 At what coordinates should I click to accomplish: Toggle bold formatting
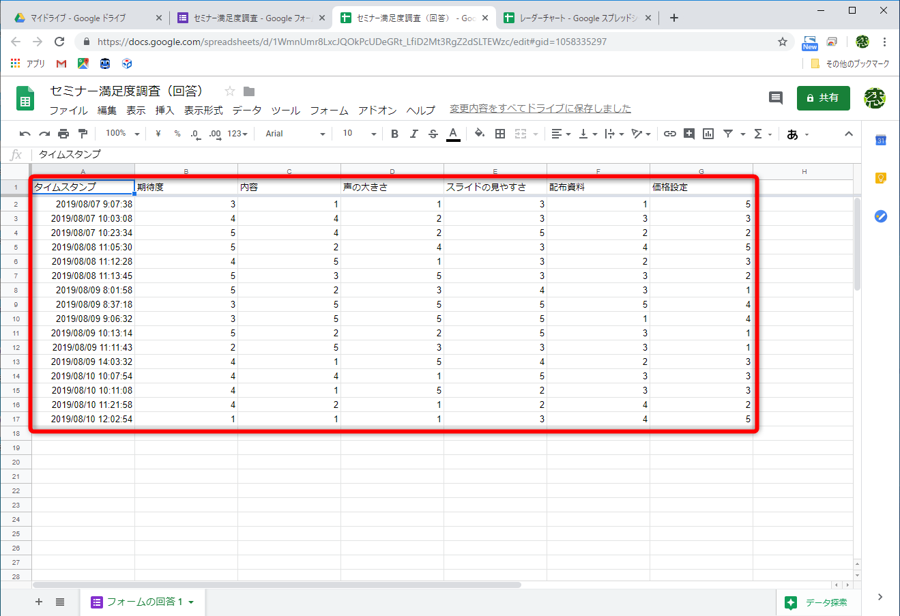click(x=394, y=134)
